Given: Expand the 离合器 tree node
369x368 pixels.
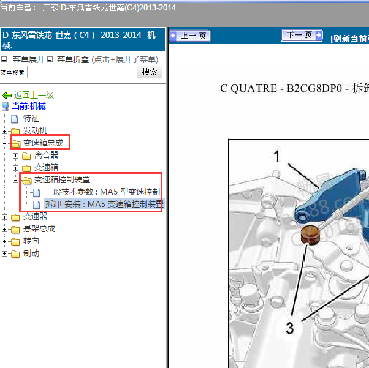Looking at the screenshot, I should pos(15,156).
